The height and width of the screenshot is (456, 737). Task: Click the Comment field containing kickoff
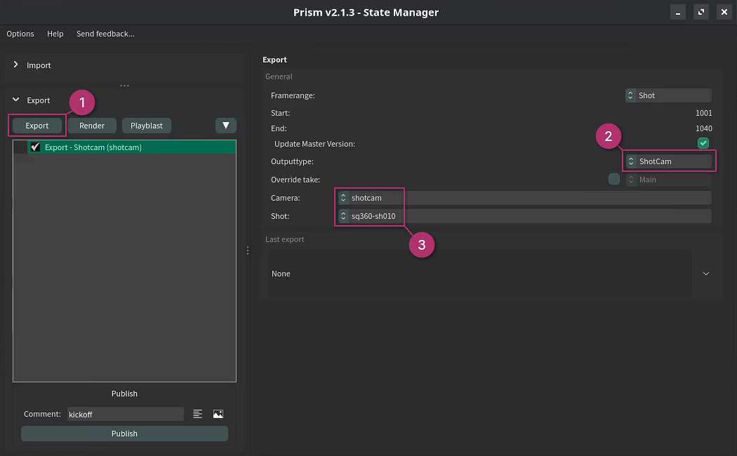126,414
